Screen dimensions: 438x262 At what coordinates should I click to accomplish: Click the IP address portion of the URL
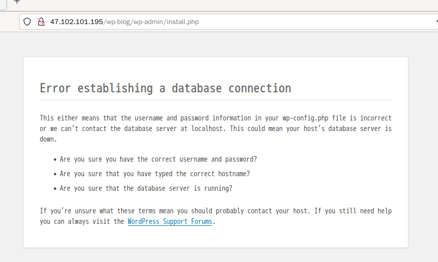[x=76, y=22]
